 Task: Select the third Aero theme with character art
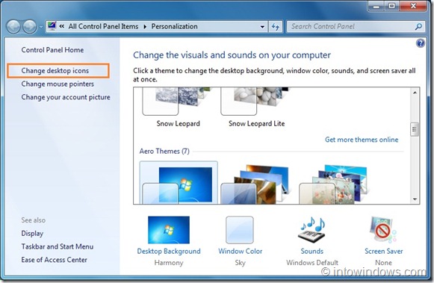(x=333, y=184)
